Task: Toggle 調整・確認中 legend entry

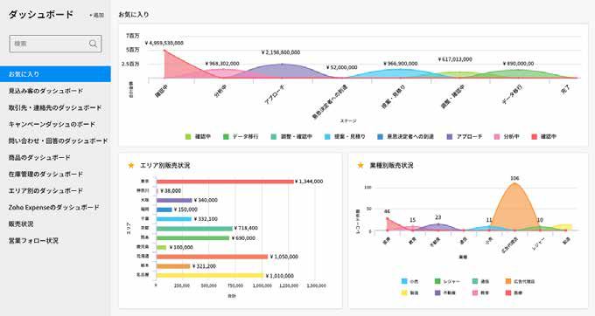Action: pos(291,137)
